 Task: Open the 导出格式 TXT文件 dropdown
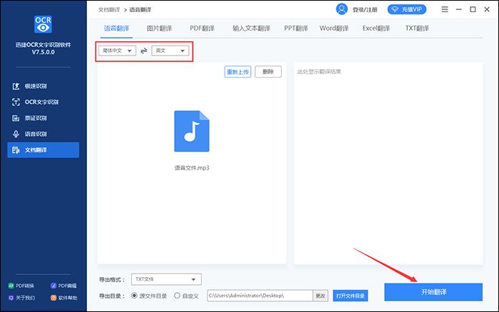[x=166, y=279]
